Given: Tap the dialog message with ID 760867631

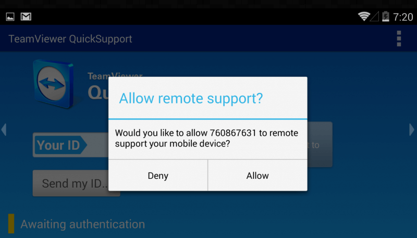Looking at the screenshot, I should tap(206, 138).
